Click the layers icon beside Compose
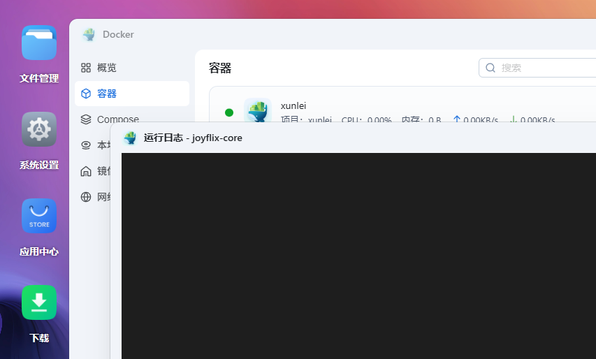The height and width of the screenshot is (359, 596). pyautogui.click(x=86, y=119)
